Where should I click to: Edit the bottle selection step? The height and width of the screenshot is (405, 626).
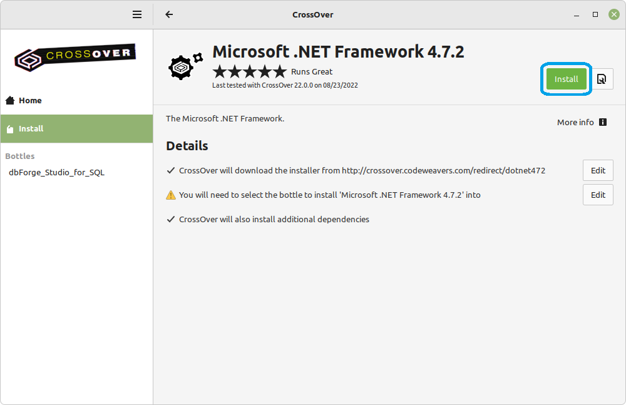coord(597,194)
